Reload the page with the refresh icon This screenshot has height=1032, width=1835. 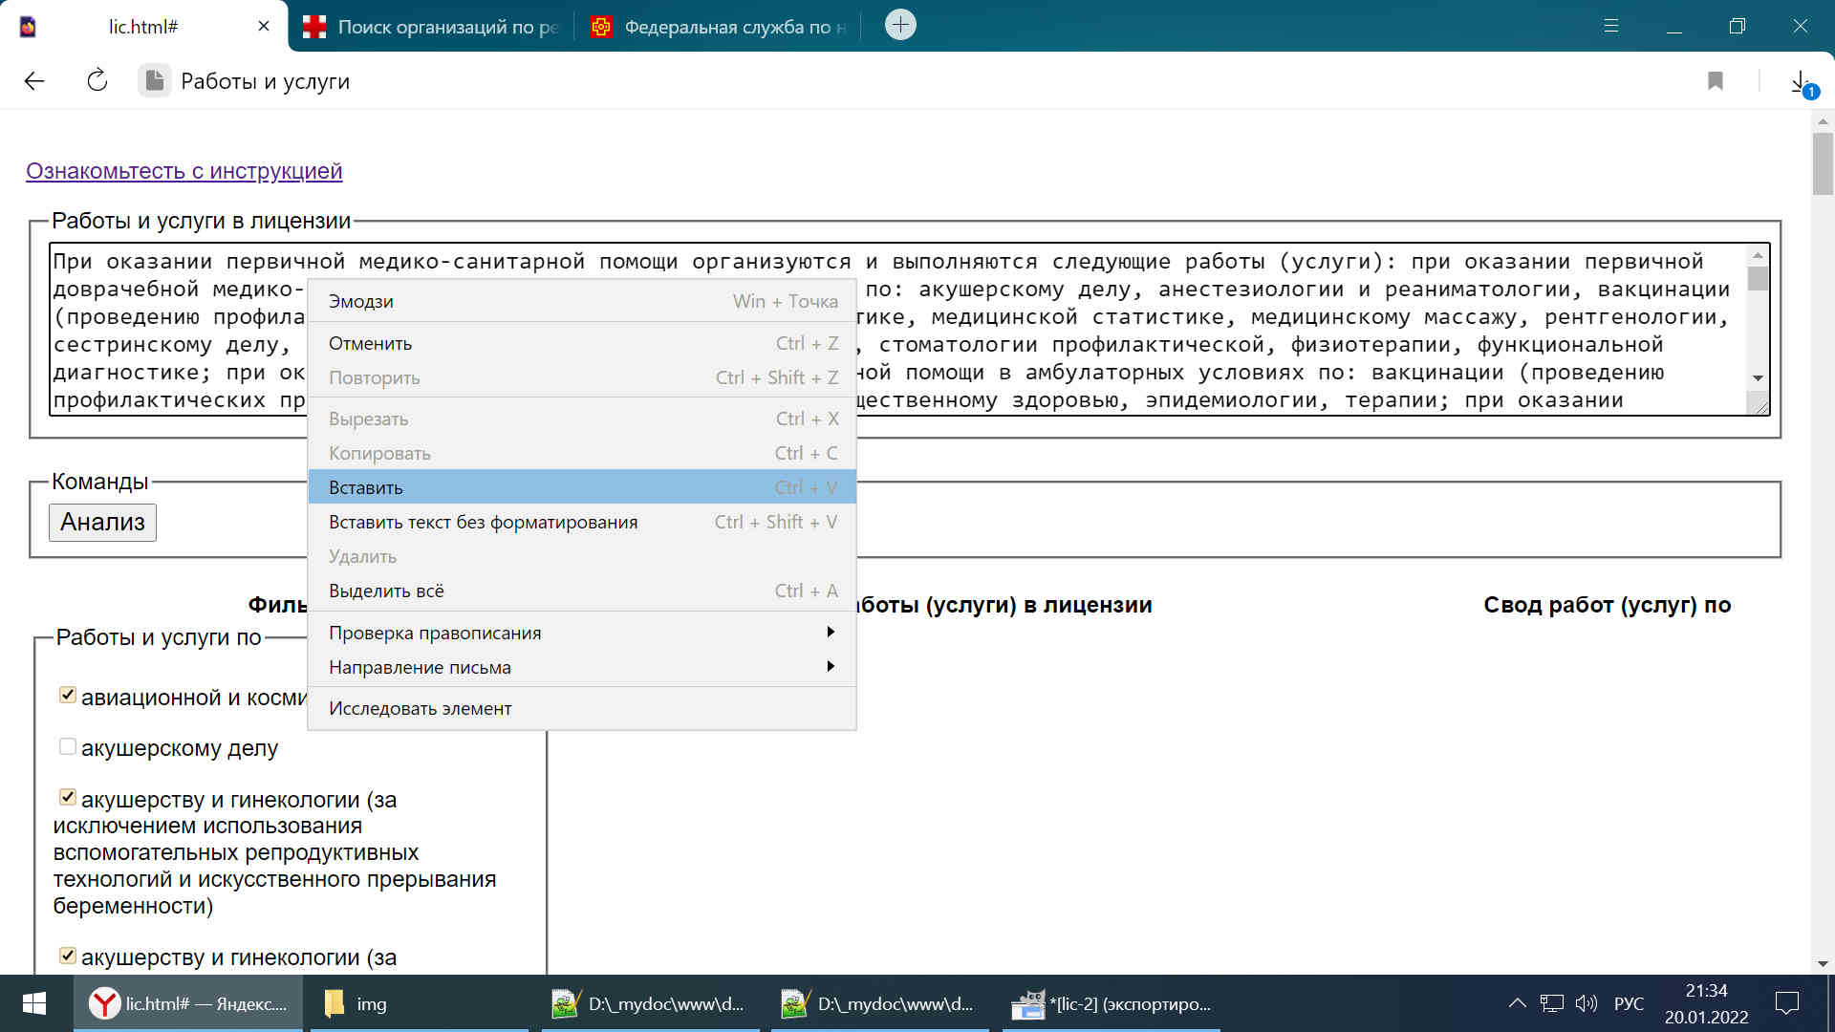(x=97, y=81)
